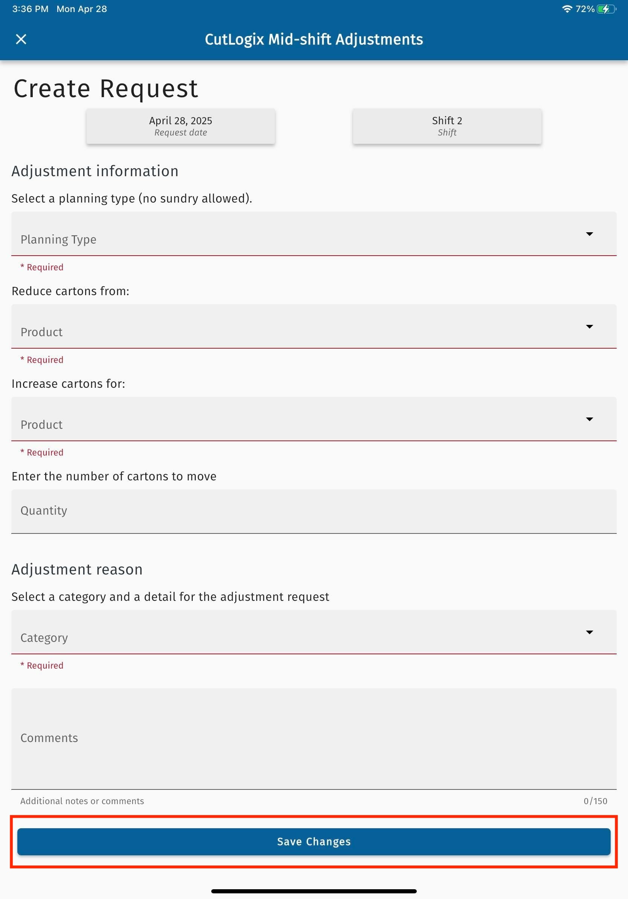Close the Create Request form with X
The image size is (628, 899).
click(x=21, y=39)
